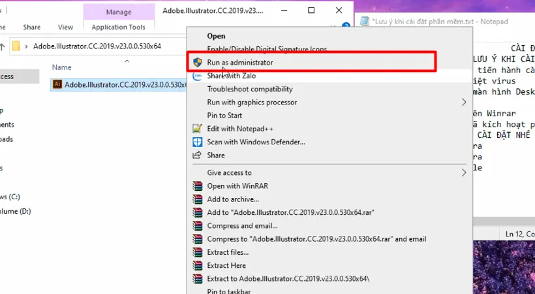Go up one folder level

pos(2,46)
